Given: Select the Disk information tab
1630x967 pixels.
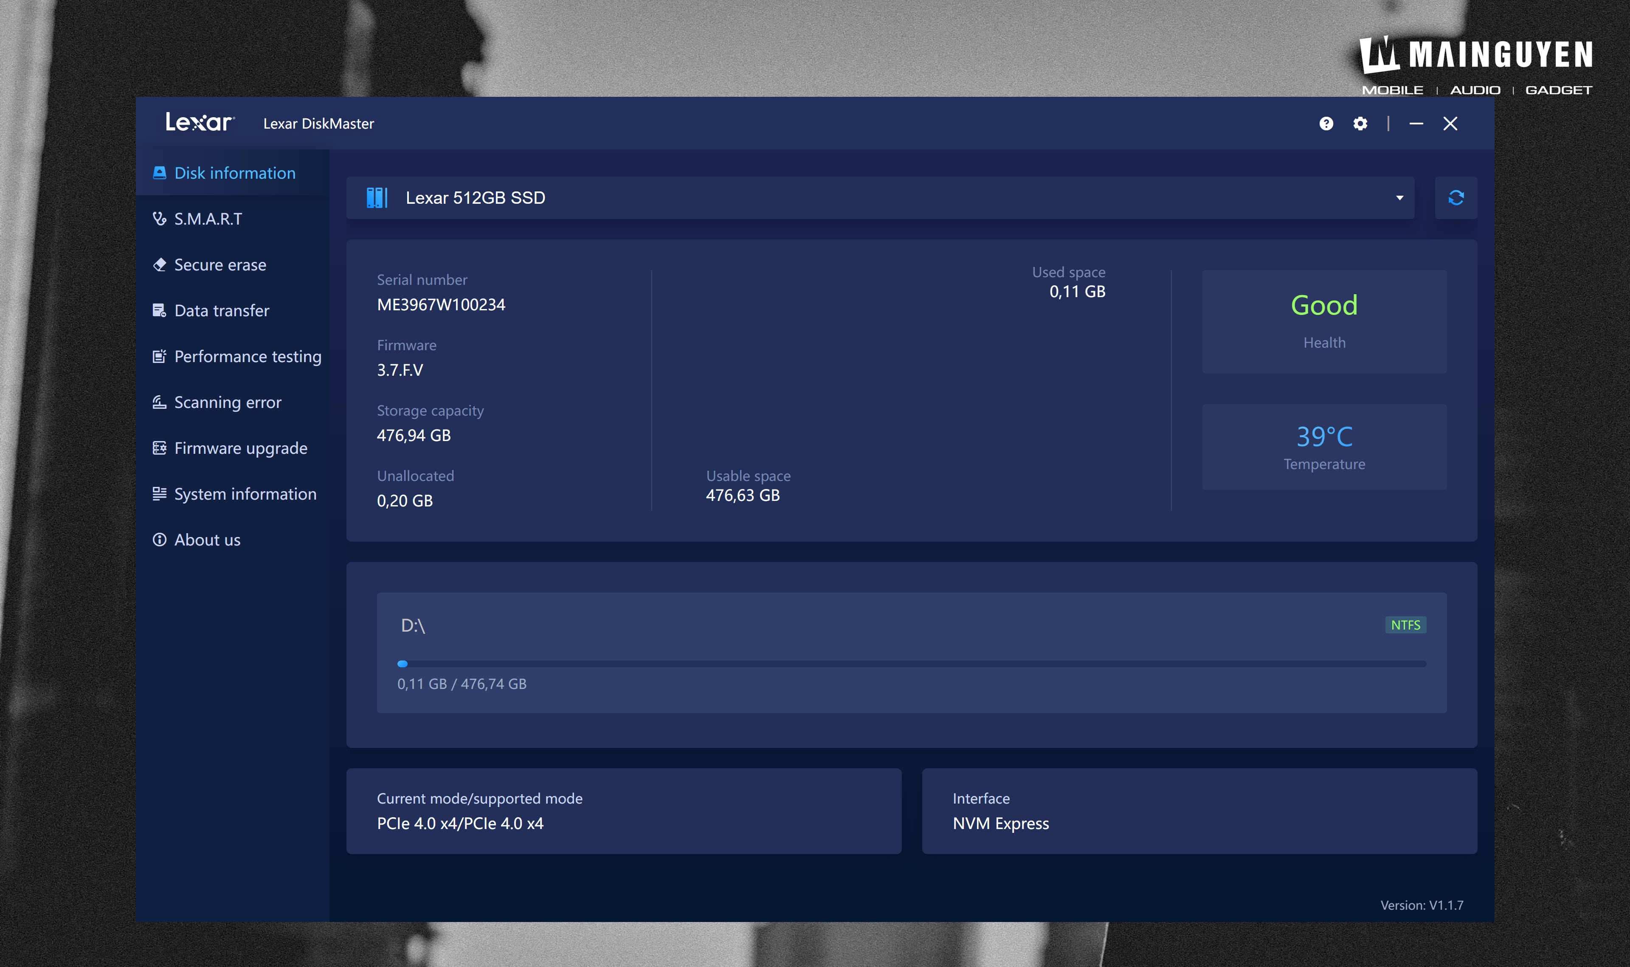Looking at the screenshot, I should point(234,173).
